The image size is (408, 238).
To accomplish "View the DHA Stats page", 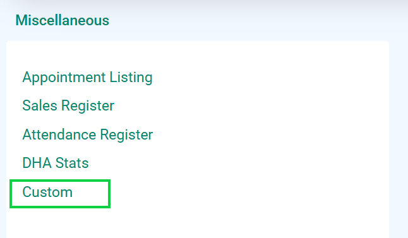I will (x=56, y=163).
